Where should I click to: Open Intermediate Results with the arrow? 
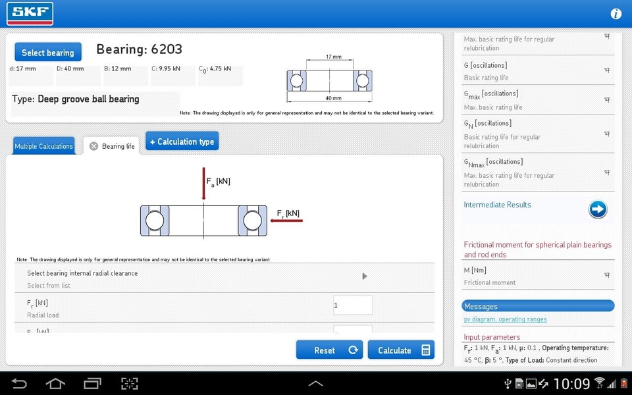click(x=597, y=209)
